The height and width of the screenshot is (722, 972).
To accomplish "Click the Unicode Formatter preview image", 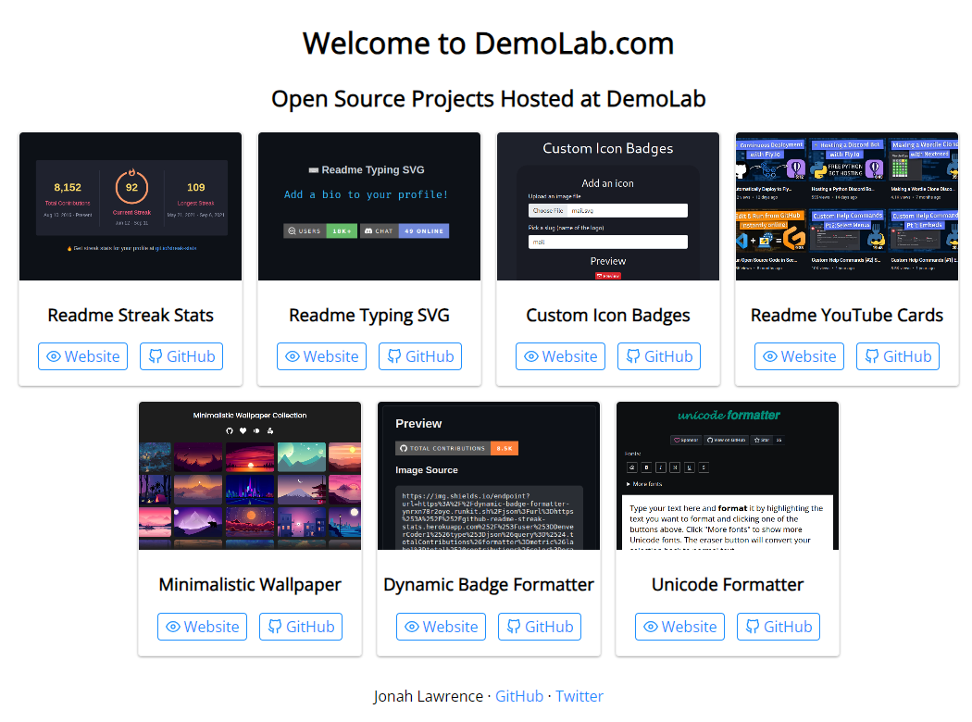I will point(727,476).
